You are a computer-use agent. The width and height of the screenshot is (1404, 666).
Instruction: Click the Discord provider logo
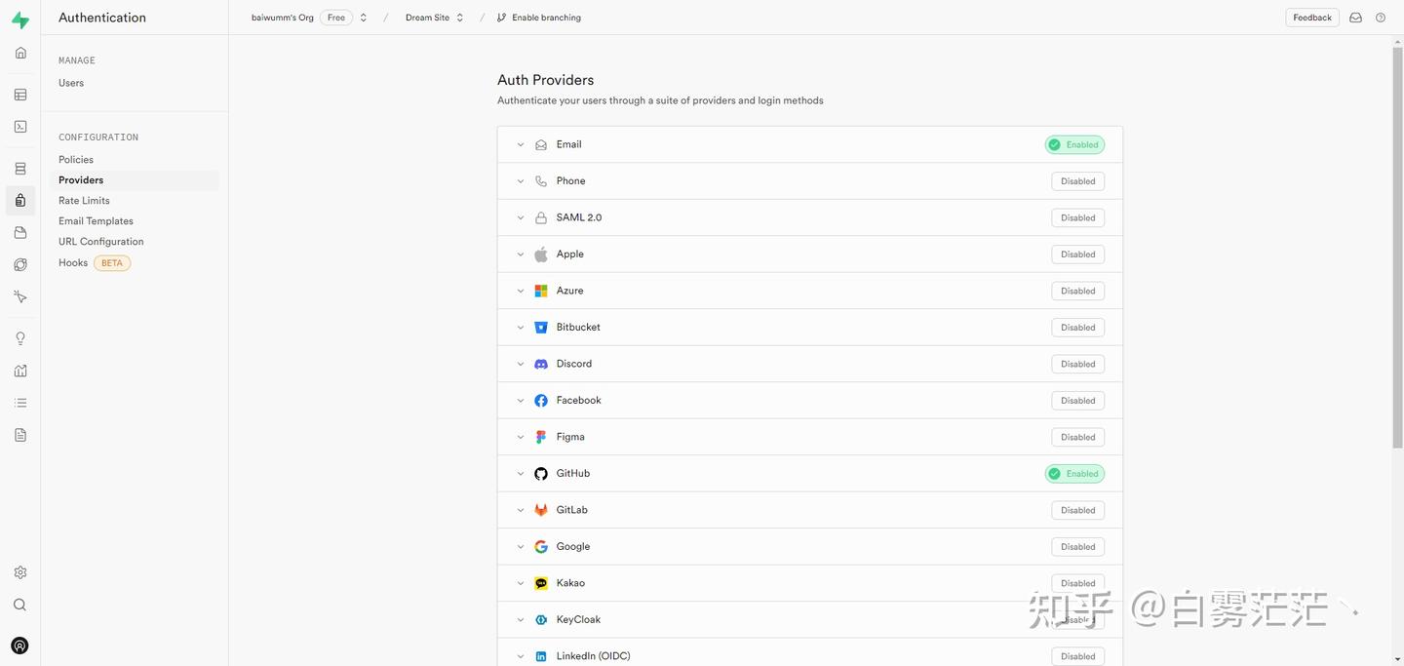(x=541, y=364)
